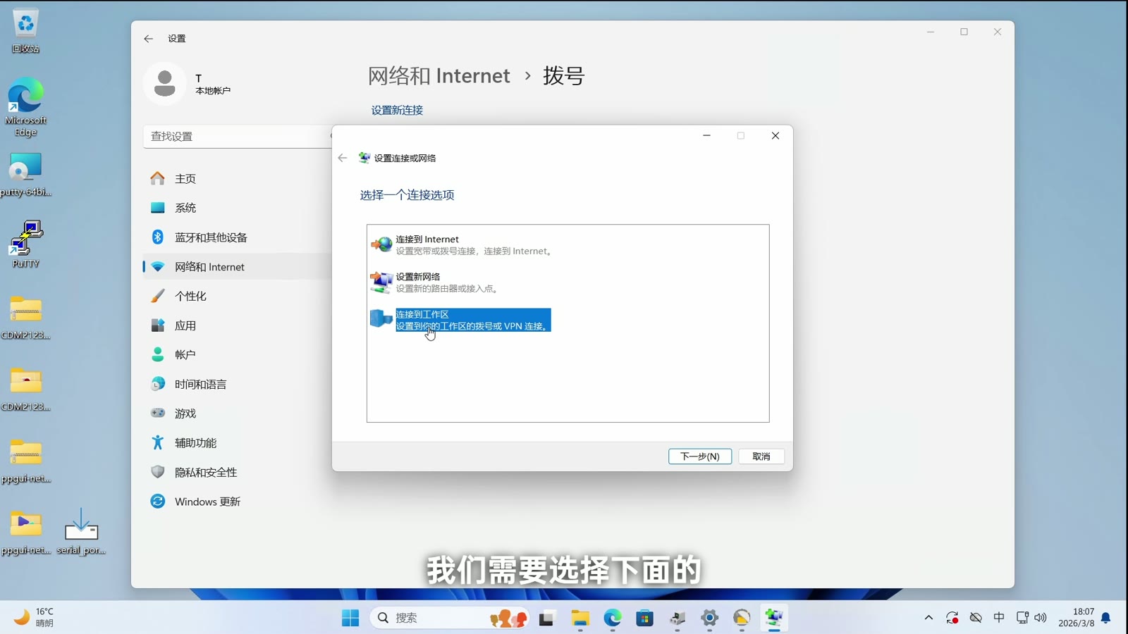Viewport: 1128px width, 634px height.
Task: Click the 连接到工作区 building icon
Action: point(381,319)
